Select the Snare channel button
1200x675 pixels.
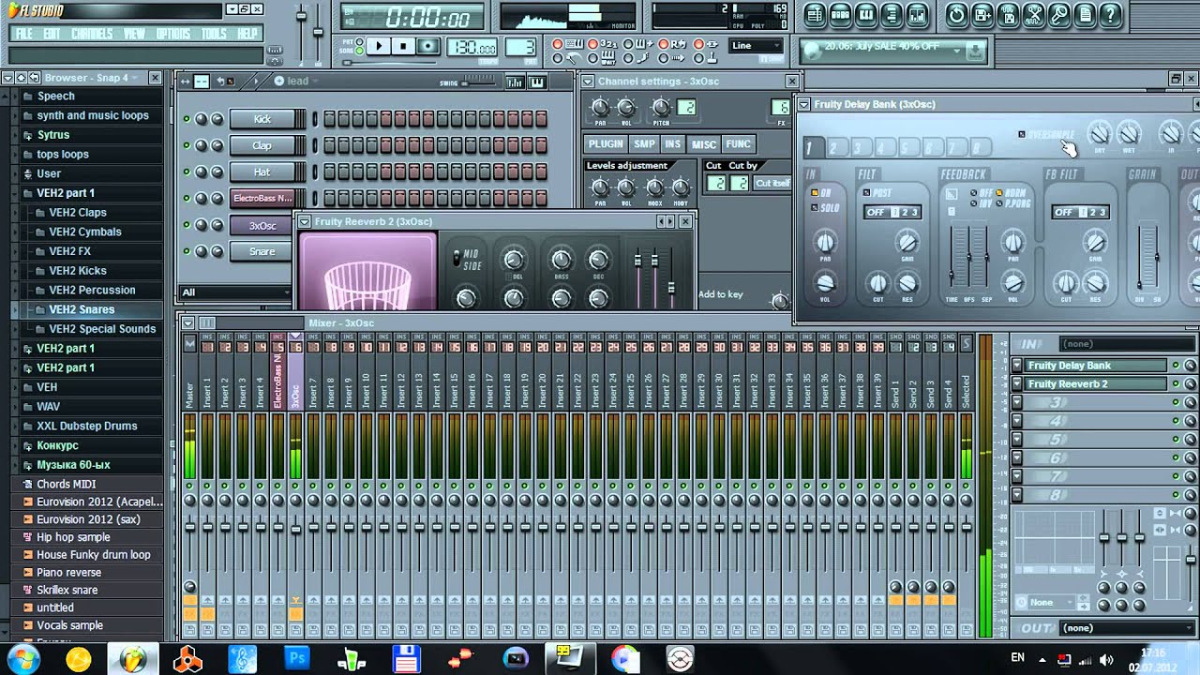(262, 251)
